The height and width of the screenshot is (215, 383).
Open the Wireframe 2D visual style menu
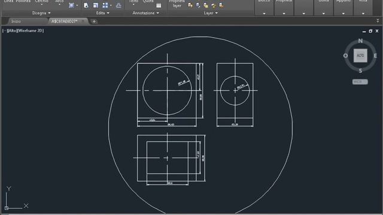31,30
